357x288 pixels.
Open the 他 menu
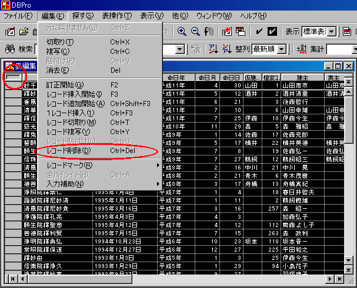(x=180, y=16)
